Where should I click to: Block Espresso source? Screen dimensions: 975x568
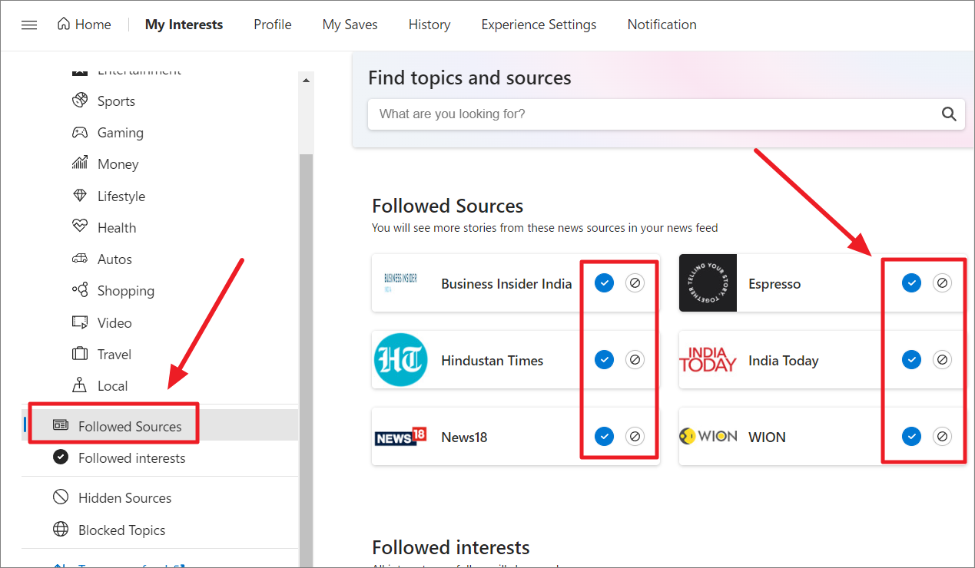942,283
